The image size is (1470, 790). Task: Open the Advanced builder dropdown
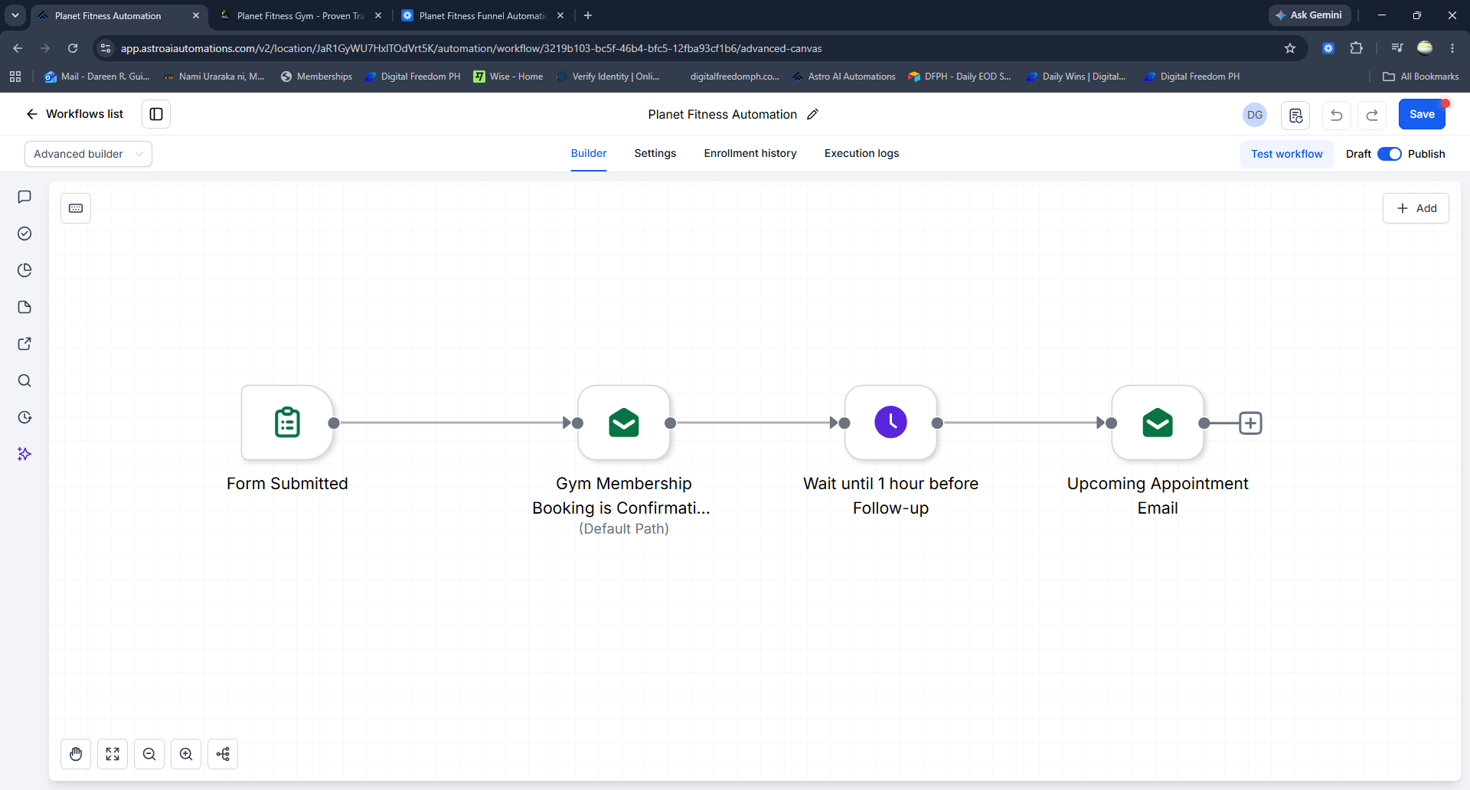(88, 154)
